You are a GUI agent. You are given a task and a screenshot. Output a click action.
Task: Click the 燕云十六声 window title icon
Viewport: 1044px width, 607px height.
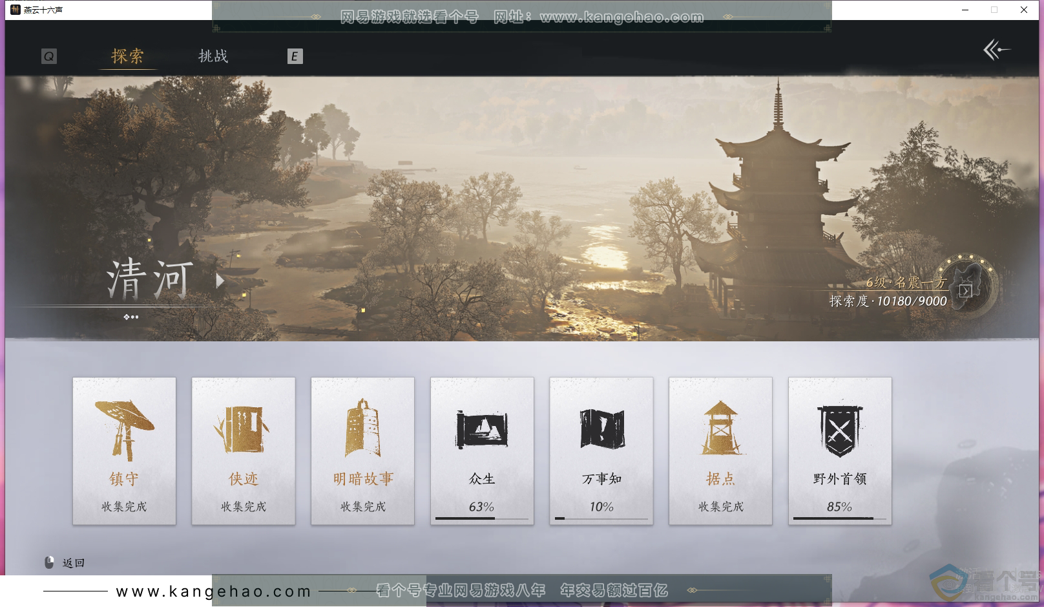tap(16, 10)
